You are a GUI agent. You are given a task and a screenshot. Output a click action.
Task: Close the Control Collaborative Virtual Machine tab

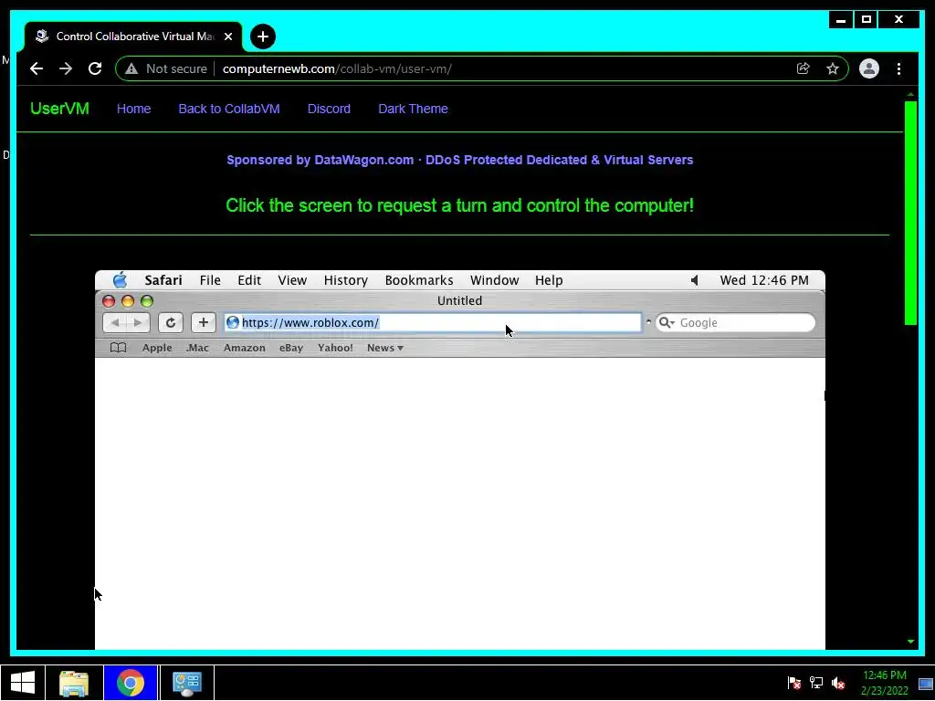(x=227, y=37)
